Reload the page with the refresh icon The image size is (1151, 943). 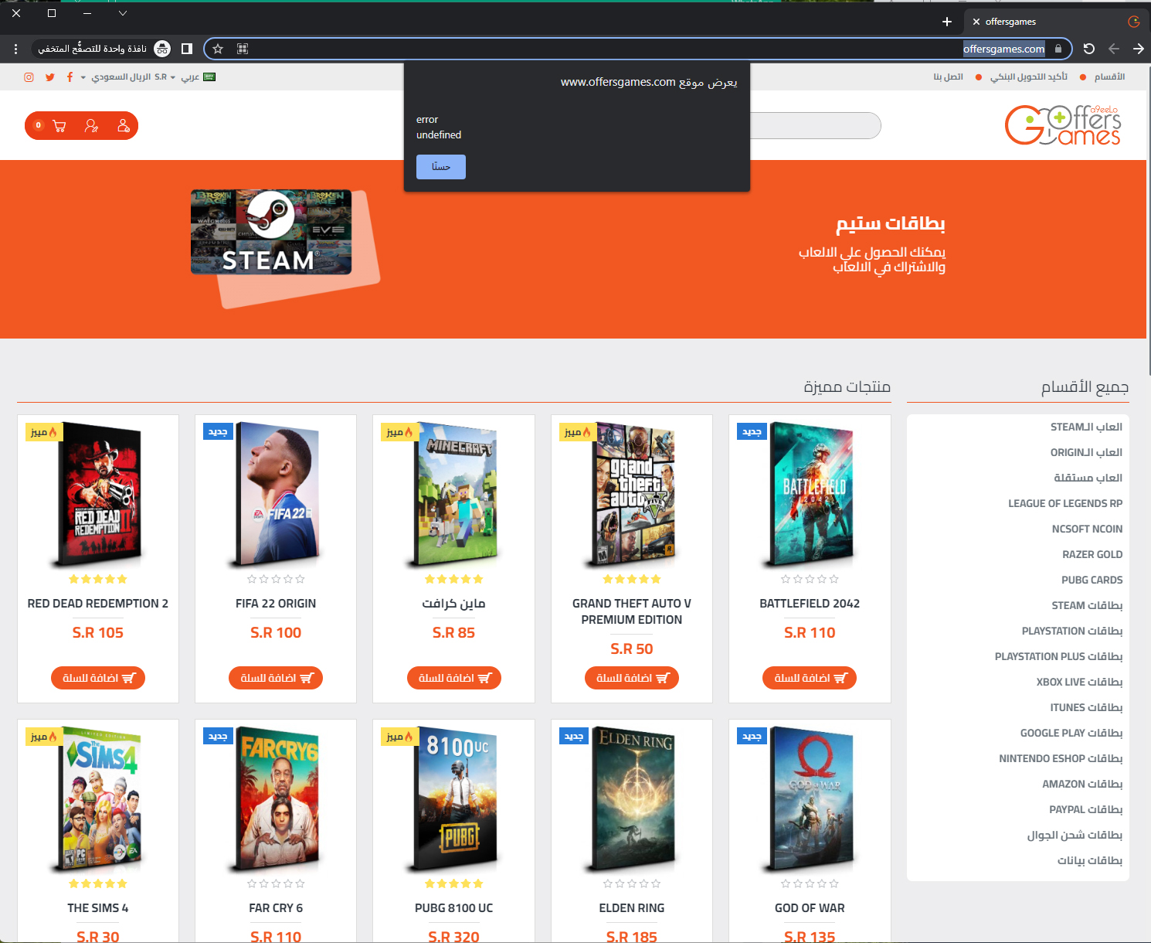[1089, 49]
